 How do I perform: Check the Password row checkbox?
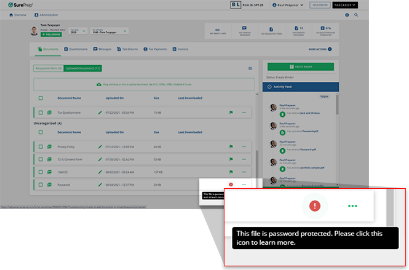click(41, 185)
